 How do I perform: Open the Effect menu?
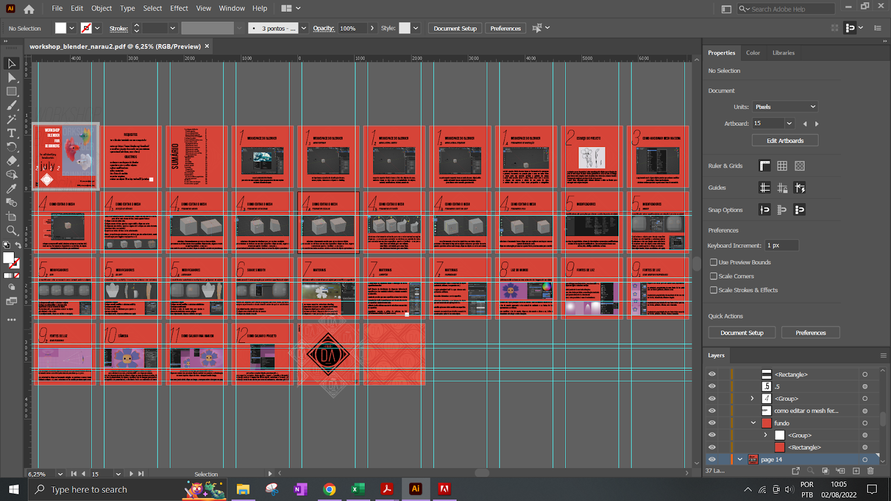click(179, 8)
